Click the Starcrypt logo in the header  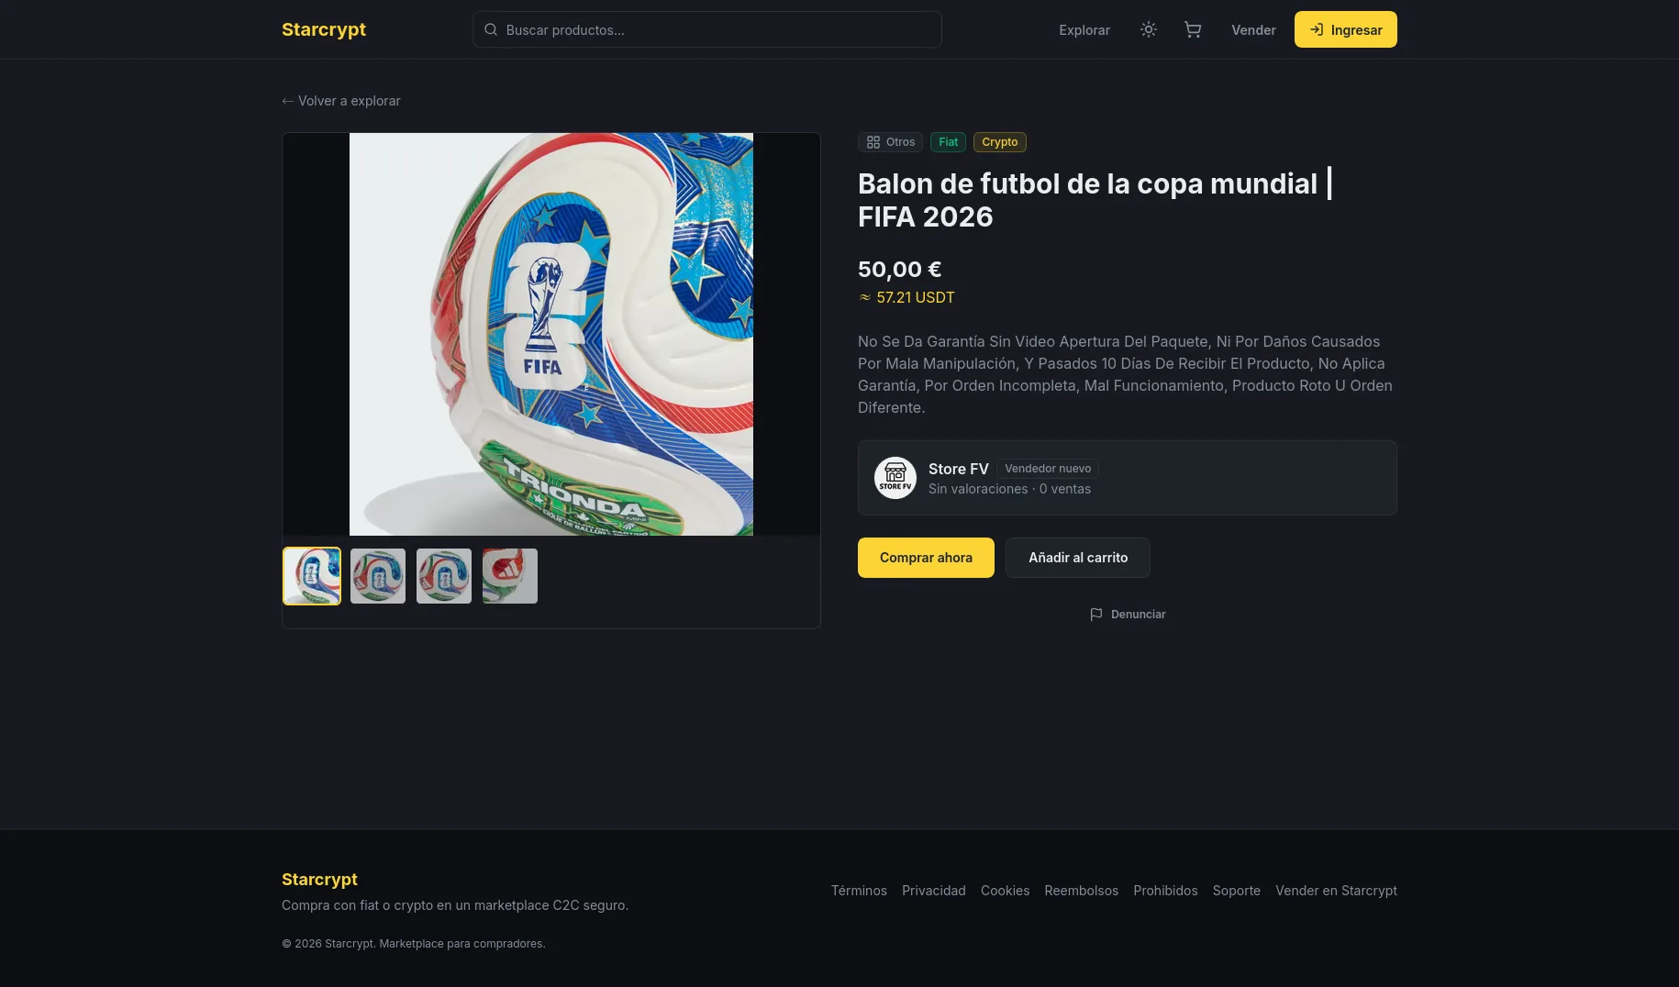pyautogui.click(x=323, y=29)
